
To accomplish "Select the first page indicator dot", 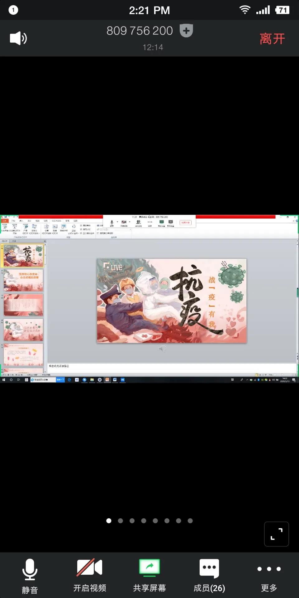I will click(x=109, y=521).
